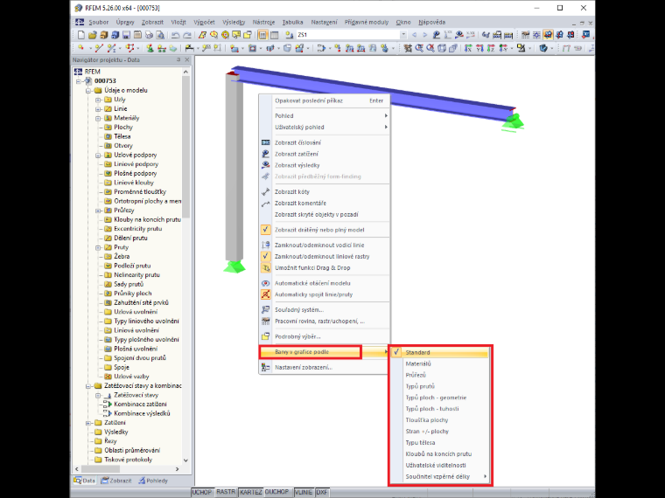Toggle Umožnit funkci Drag & Drop
Image resolution: width=665 pixels, height=498 pixels.
click(265, 267)
